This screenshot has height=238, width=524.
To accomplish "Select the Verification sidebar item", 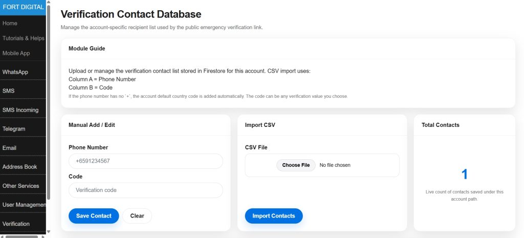I will click(16, 224).
